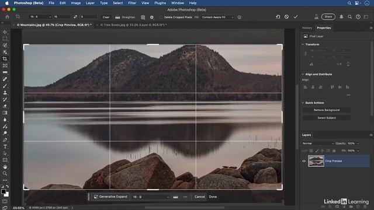Viewport: 374px width, 210px height.
Task: Collapse the Align and Distribute section
Action: (303, 74)
